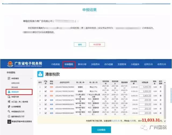Screen dimensions: 172x135
Task: Click the 申报作废 document icon
Action: pyautogui.click(x=9, y=97)
